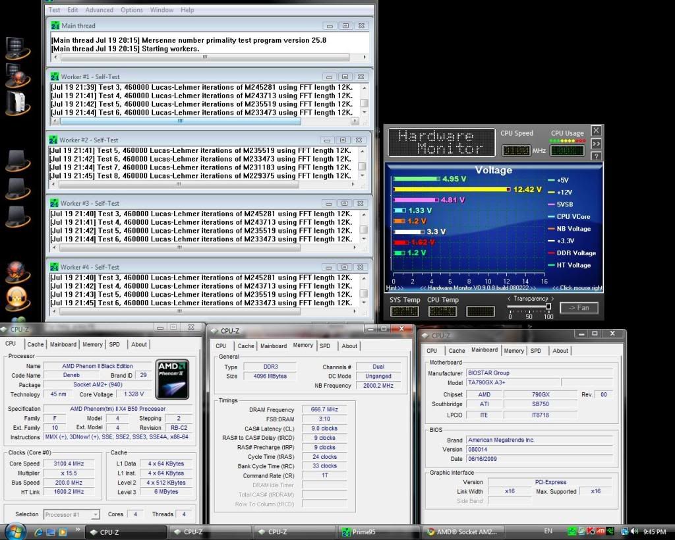Select SPD tab in motherboard CPU-Z window

click(536, 351)
